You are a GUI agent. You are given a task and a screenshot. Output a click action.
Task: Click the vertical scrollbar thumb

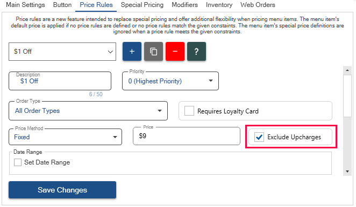point(347,96)
